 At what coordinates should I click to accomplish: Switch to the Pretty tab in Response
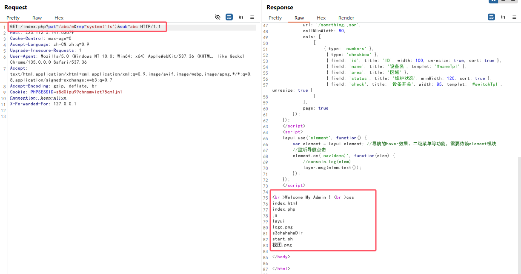275,18
